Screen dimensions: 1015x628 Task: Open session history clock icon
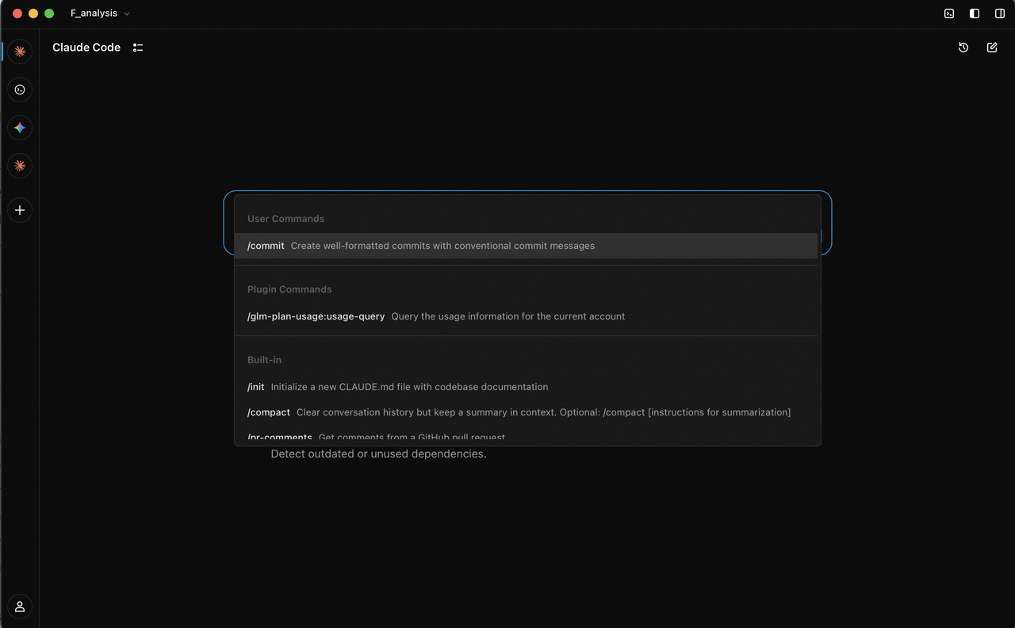tap(963, 48)
